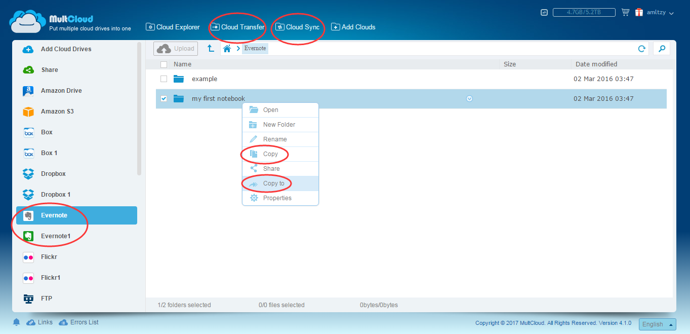Image resolution: width=690 pixels, height=334 pixels.
Task: Click the Upload button
Action: 176,49
